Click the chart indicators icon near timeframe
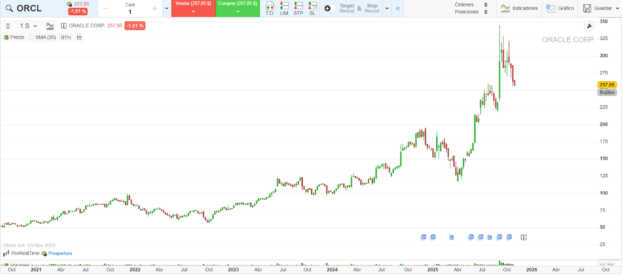This screenshot has height=274, width=622. click(x=50, y=26)
